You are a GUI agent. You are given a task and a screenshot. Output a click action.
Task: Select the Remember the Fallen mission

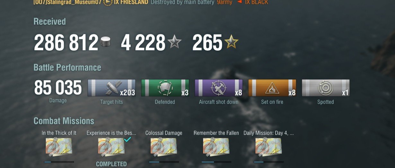tap(216, 147)
